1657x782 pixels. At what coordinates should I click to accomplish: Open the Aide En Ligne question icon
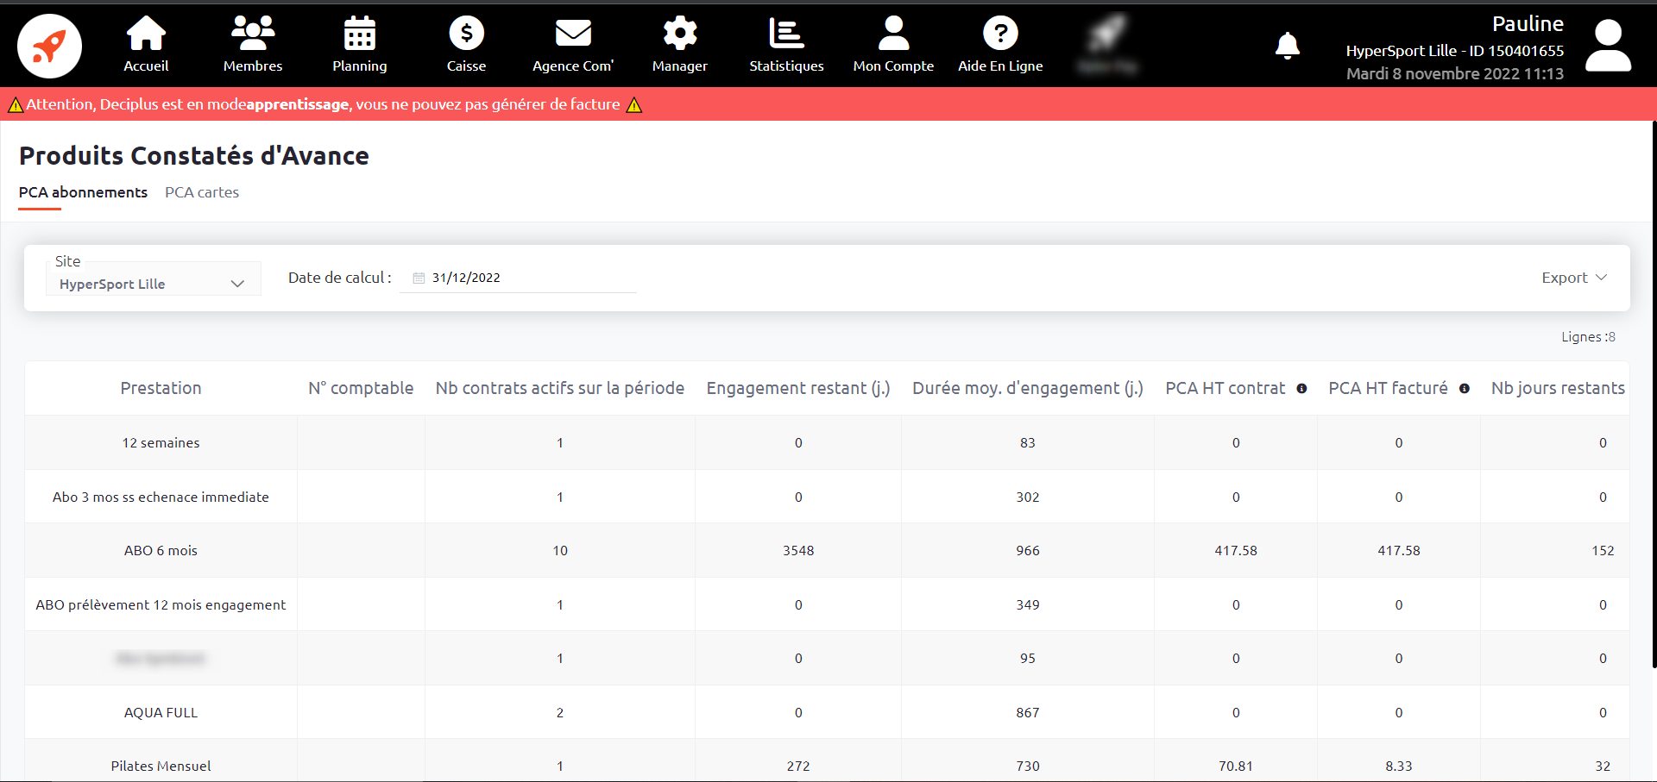click(1000, 34)
